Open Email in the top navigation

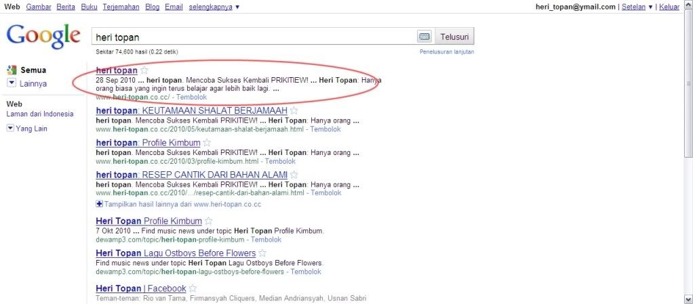coord(174,7)
